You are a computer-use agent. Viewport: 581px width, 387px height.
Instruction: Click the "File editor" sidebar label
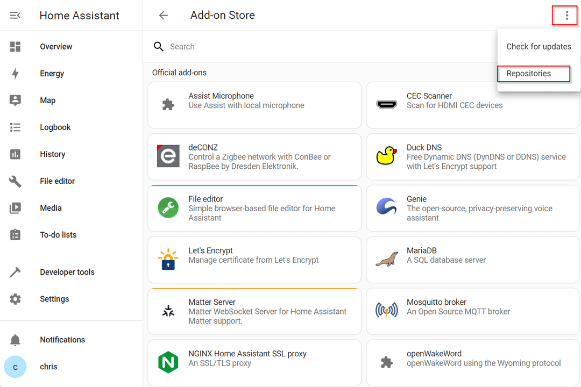[58, 181]
